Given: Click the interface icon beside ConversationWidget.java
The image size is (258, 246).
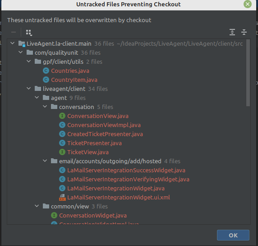Looking at the screenshot, I should click(x=54, y=216).
